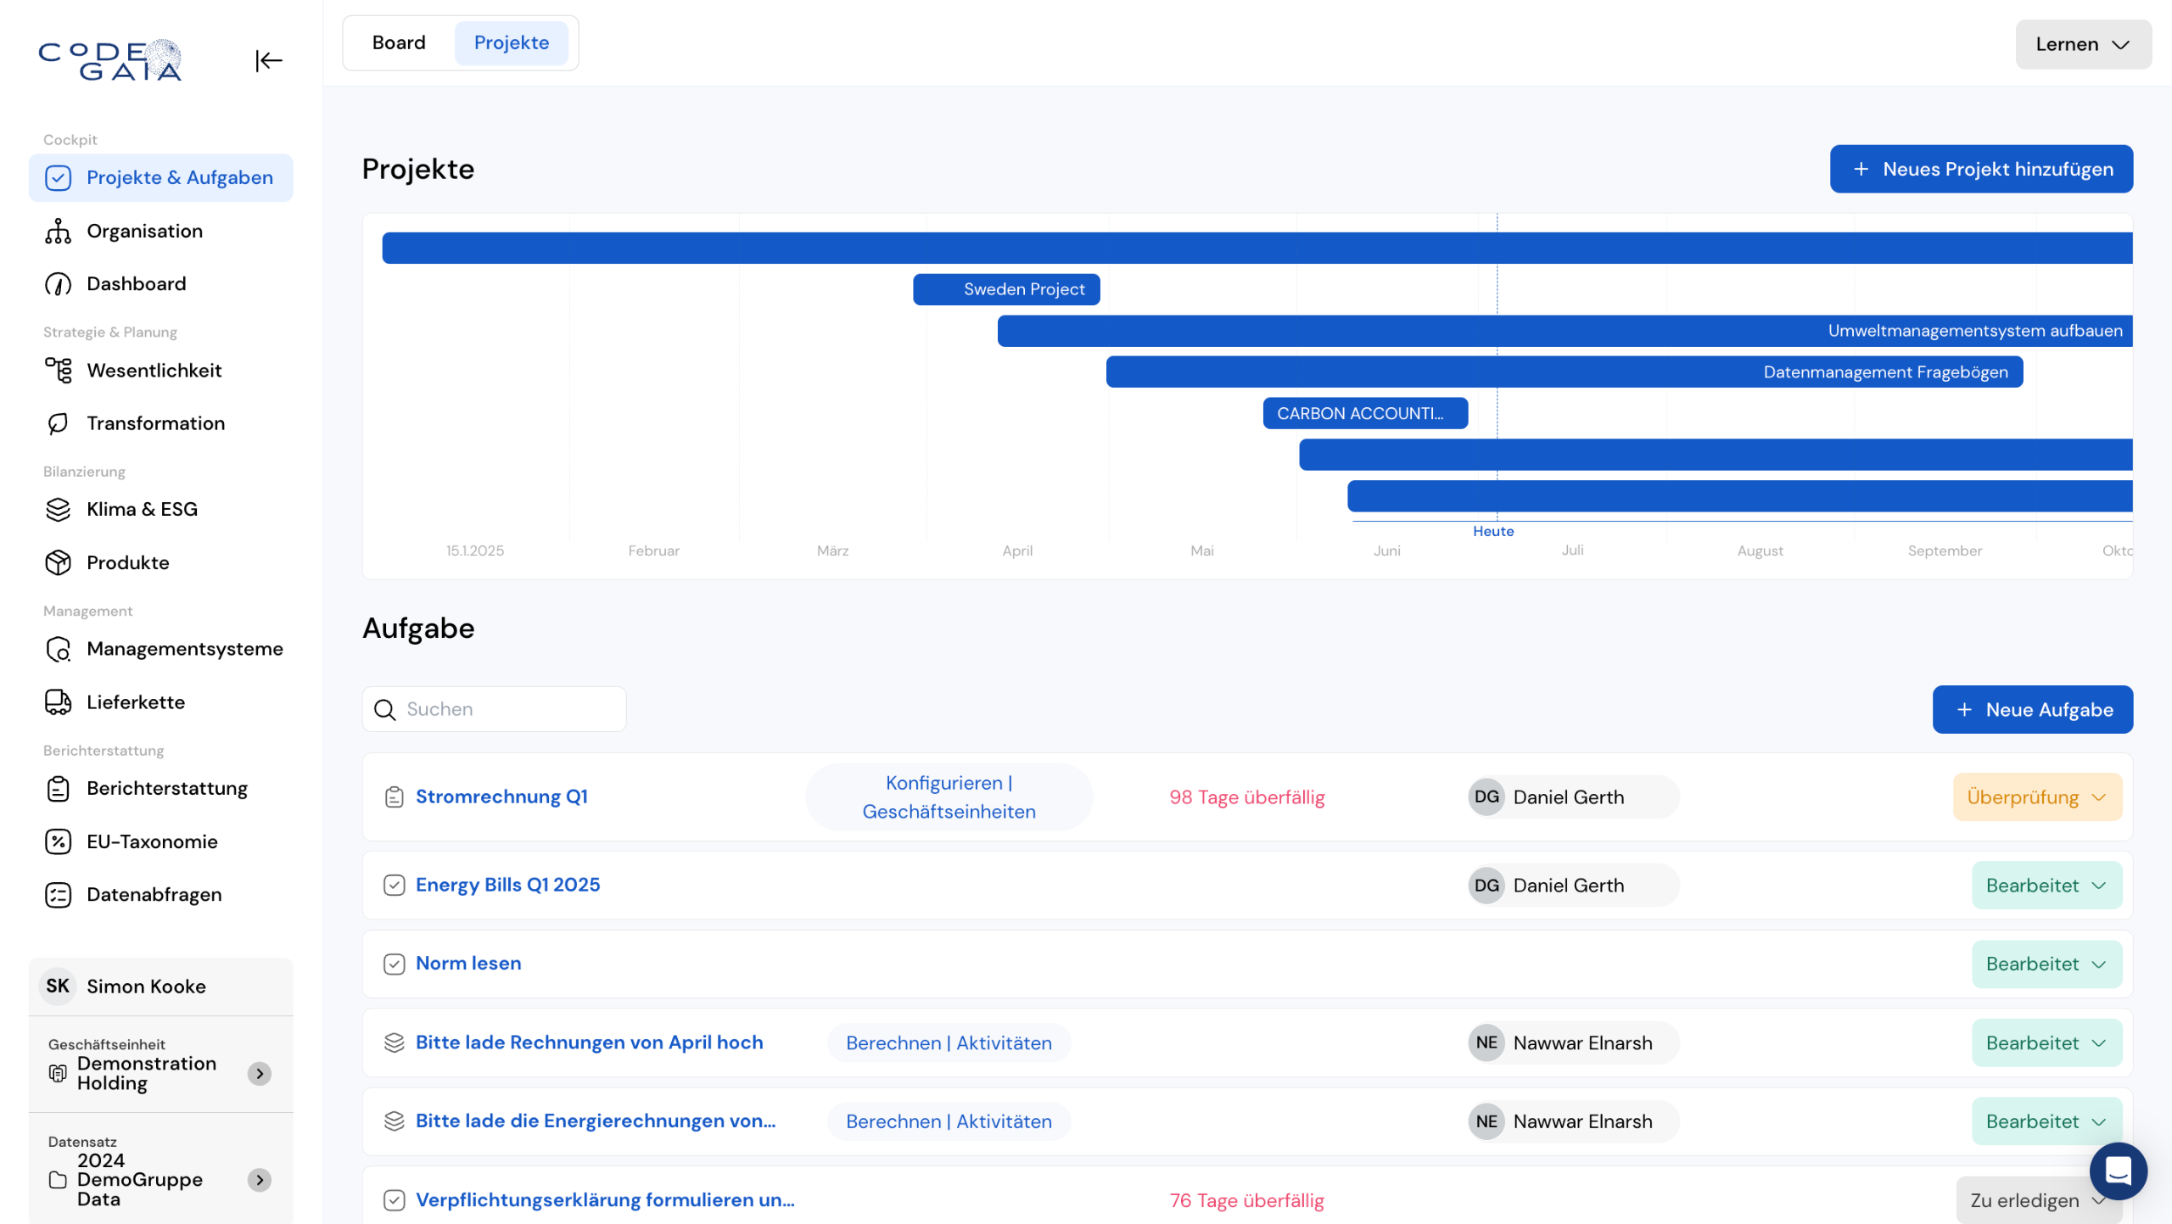The width and height of the screenshot is (2172, 1224).
Task: Select the Projekte tab
Action: coord(511,42)
